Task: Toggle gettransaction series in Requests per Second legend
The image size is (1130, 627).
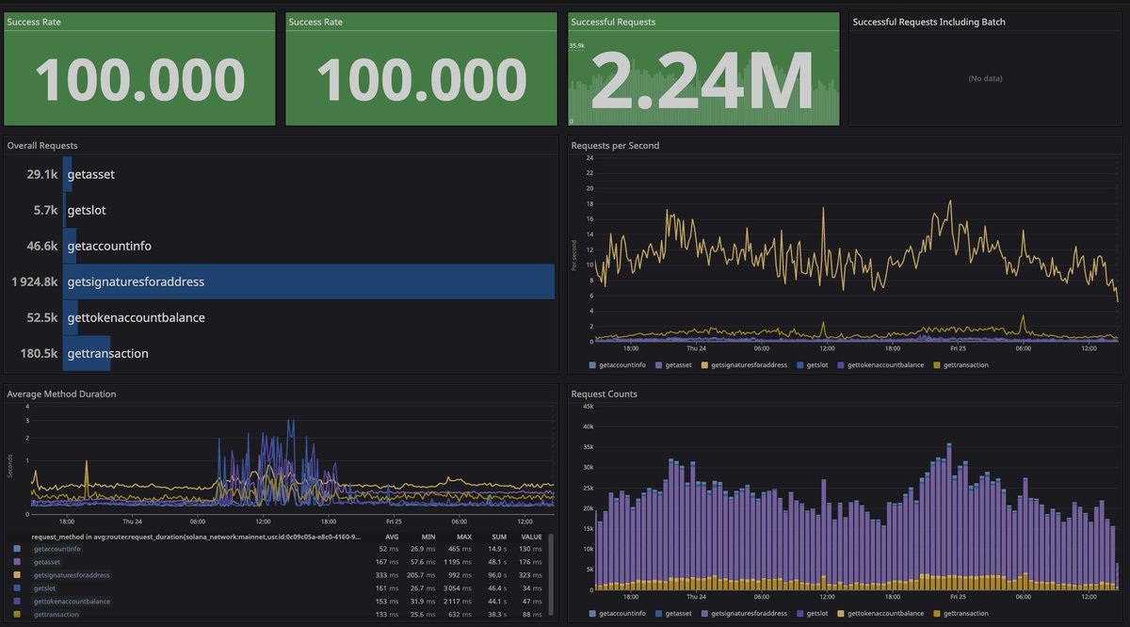Action: 960,364
